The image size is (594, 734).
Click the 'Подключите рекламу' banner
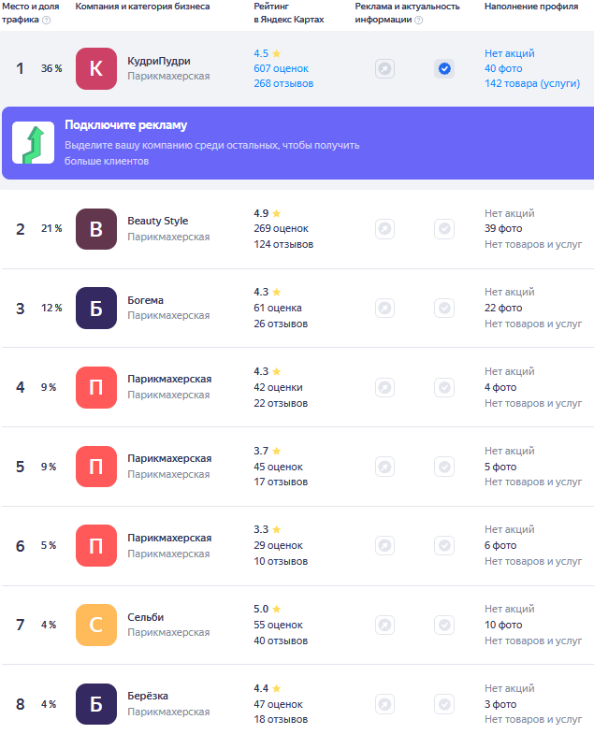point(298,143)
